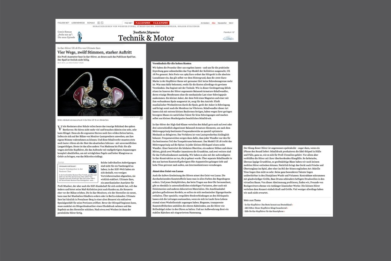
Task: Select the FAZ.NET tab
Action: click(x=129, y=23)
